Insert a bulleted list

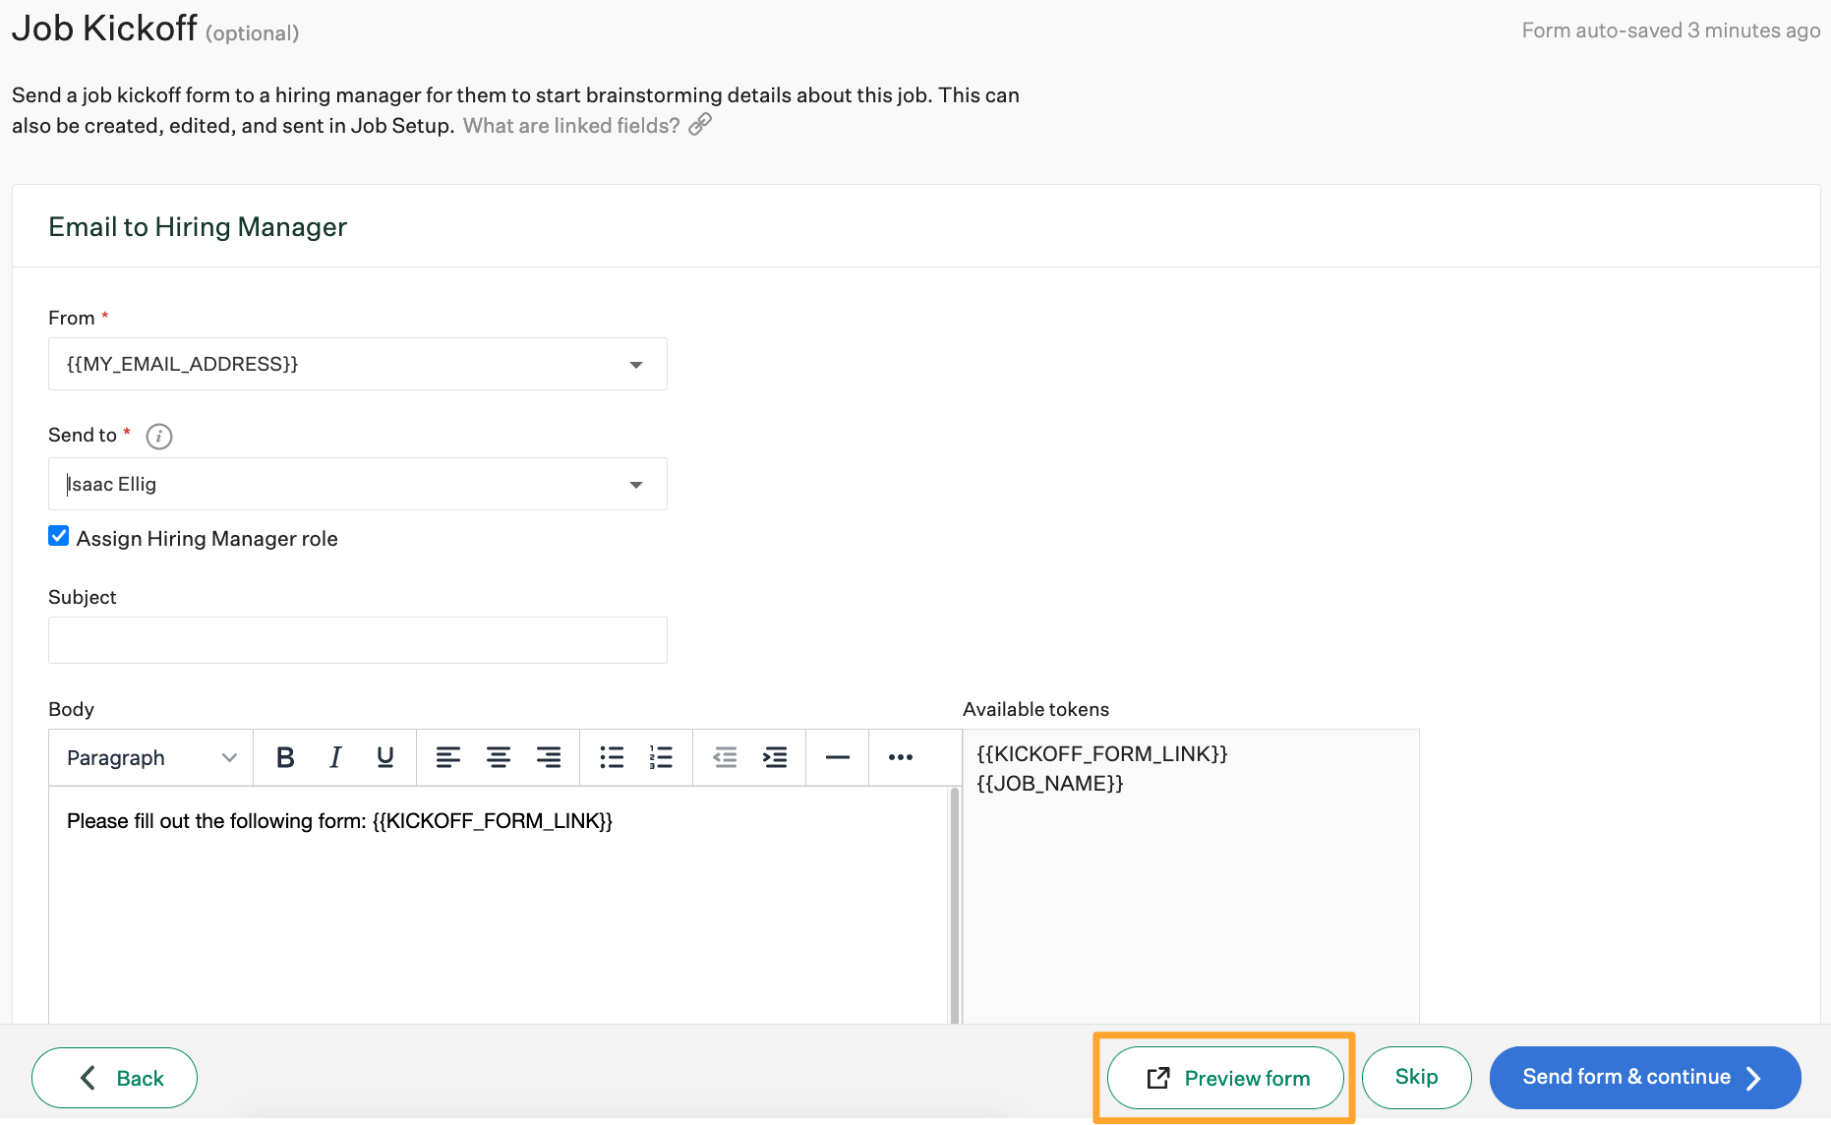click(x=612, y=757)
